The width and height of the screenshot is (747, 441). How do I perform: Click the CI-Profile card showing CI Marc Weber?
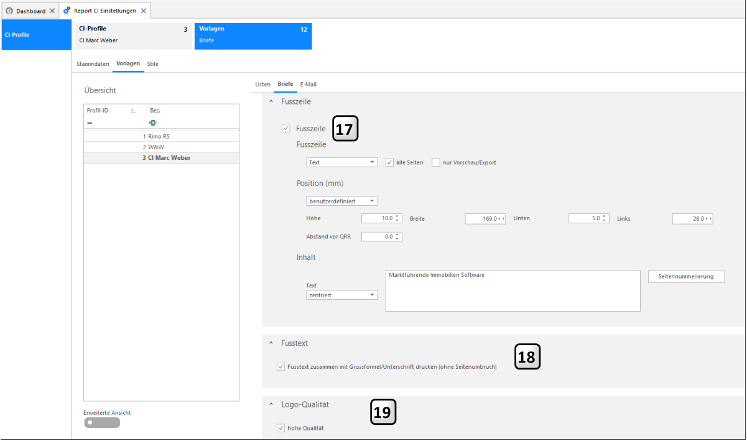point(133,36)
